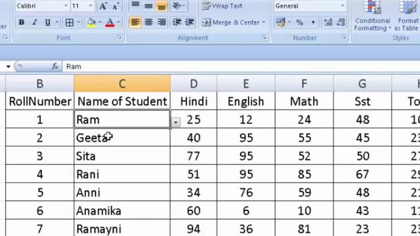Select column D header
This screenshot has width=420, height=236.
[x=194, y=84]
